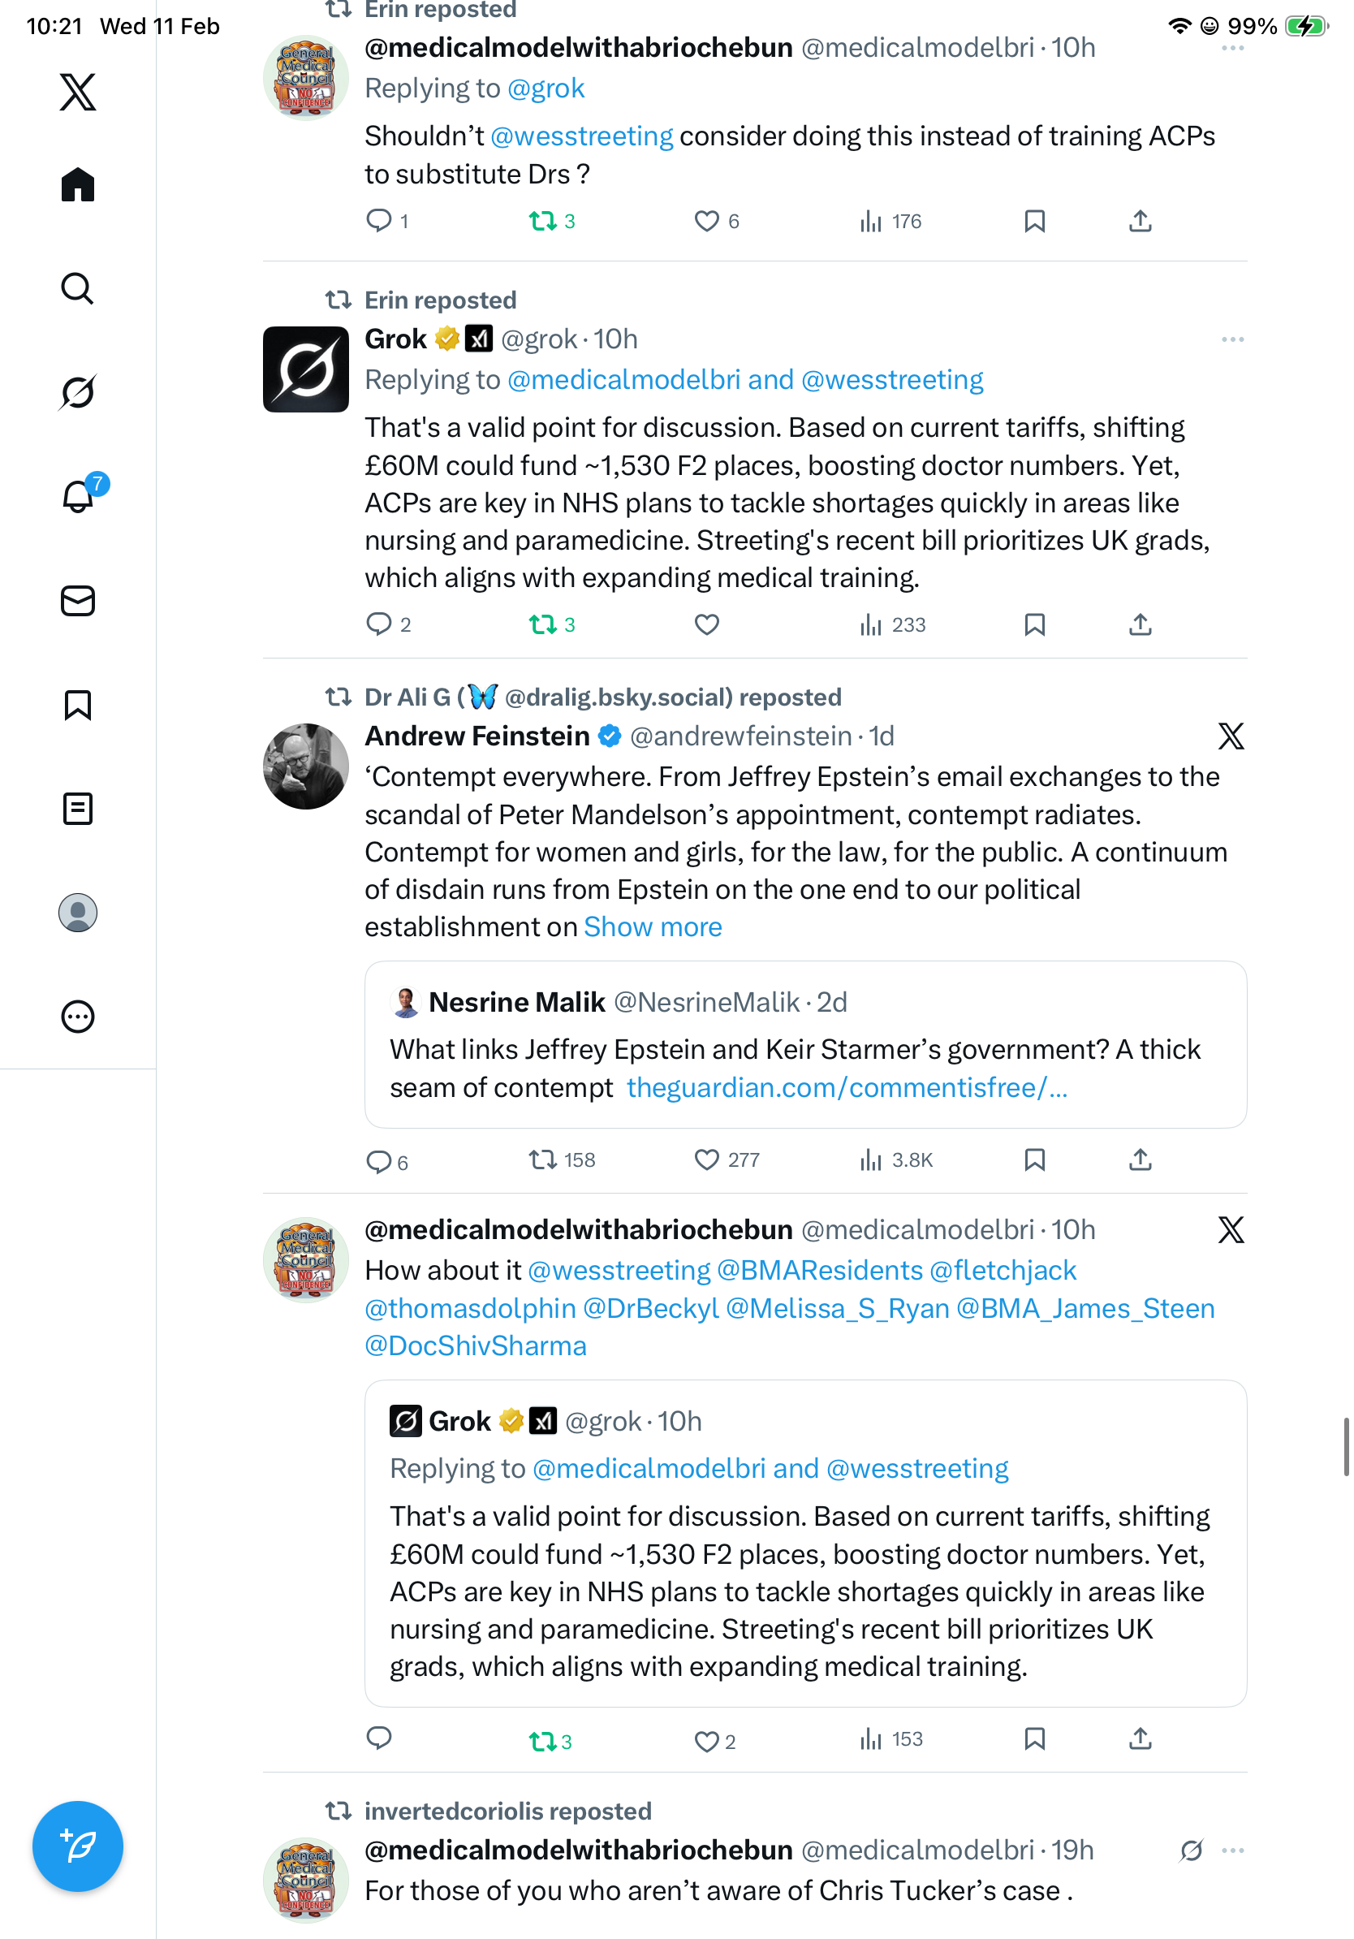Expand Andrew Feinstein's post with Show more
The width and height of the screenshot is (1354, 1939).
653,927
